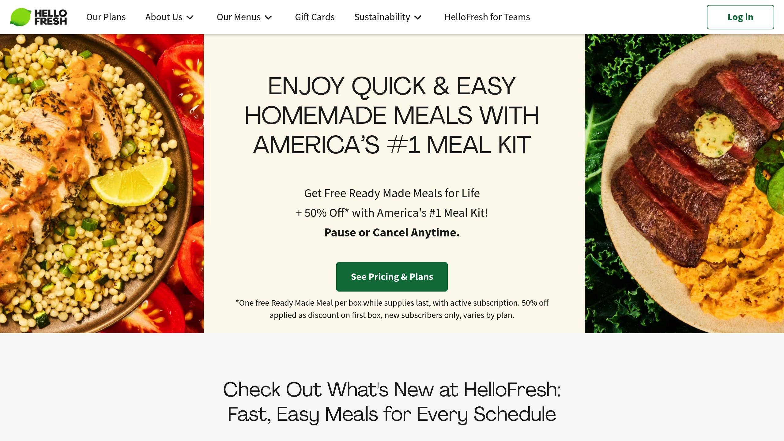Click the steak and mash dish photo
The height and width of the screenshot is (441, 784).
[x=684, y=183]
